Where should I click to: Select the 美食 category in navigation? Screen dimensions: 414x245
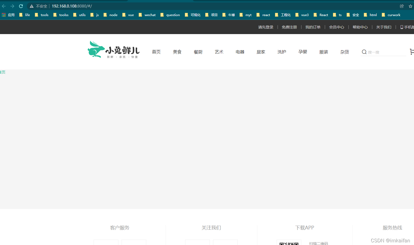pos(177,52)
